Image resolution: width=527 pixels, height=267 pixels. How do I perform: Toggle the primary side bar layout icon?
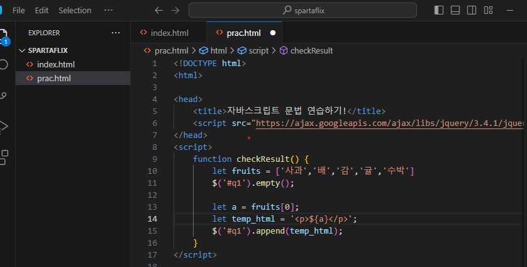click(439, 10)
